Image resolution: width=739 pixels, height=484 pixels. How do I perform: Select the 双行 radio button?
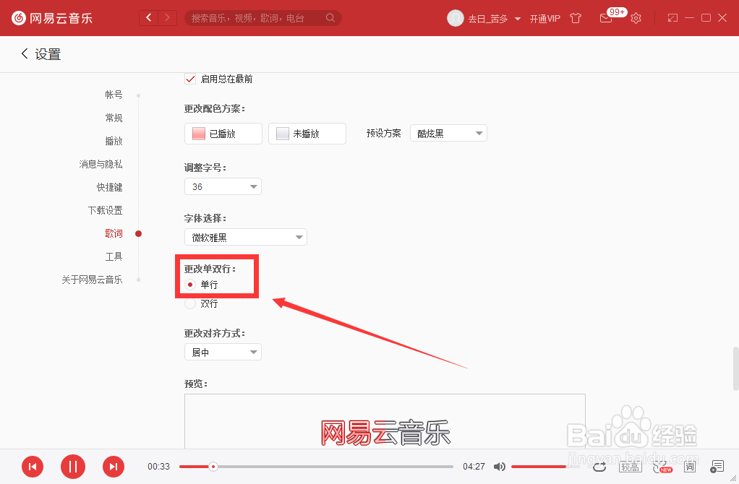190,303
